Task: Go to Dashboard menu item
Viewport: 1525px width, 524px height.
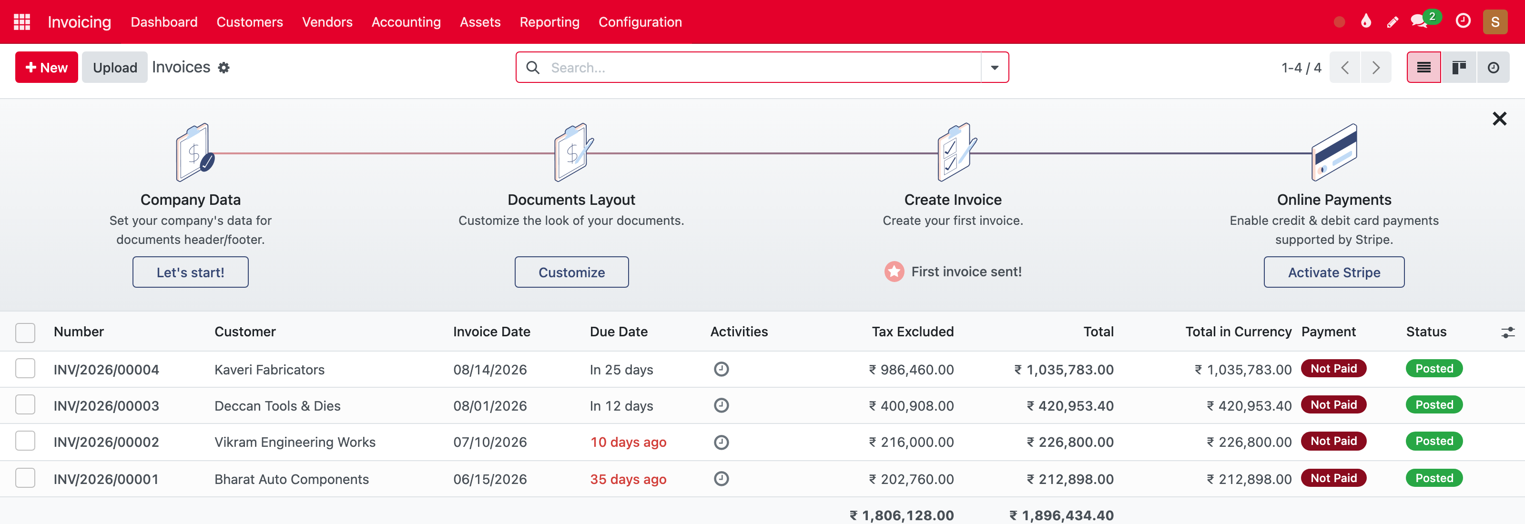Action: click(164, 22)
